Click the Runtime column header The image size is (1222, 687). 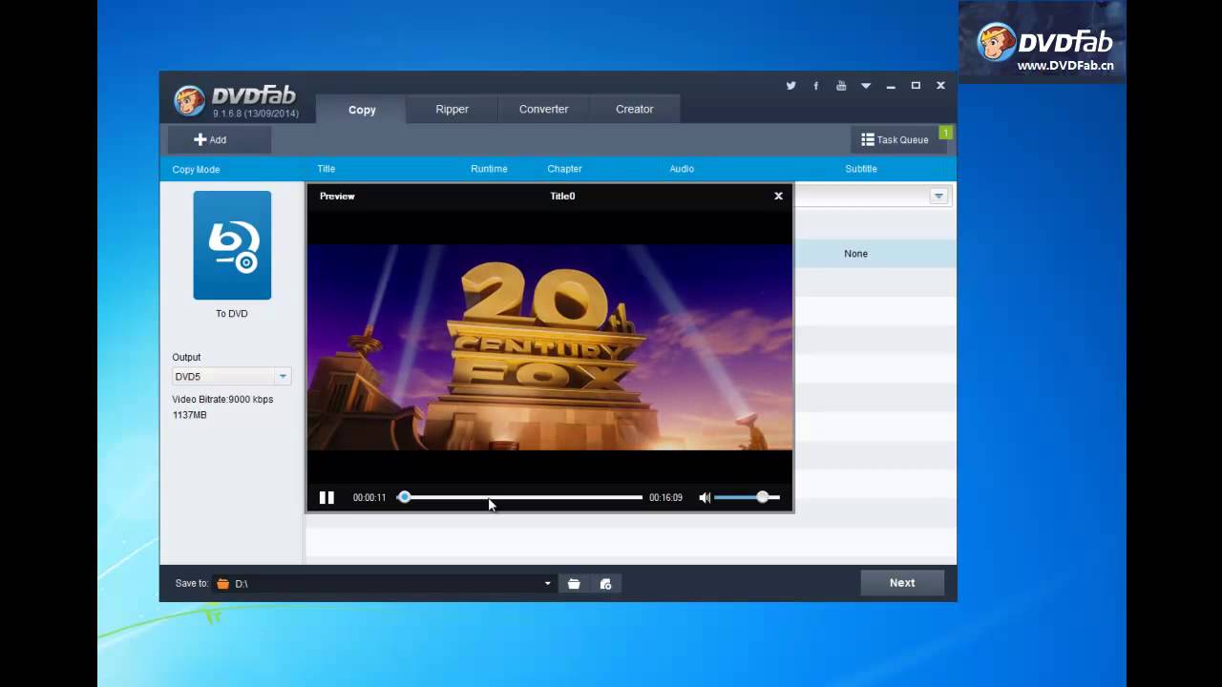coord(489,169)
